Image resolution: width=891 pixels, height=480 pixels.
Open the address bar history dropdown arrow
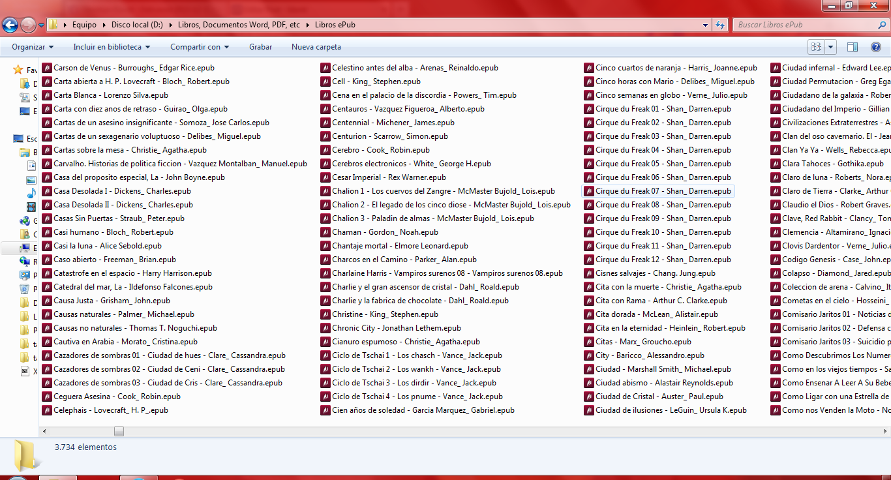pyautogui.click(x=706, y=25)
